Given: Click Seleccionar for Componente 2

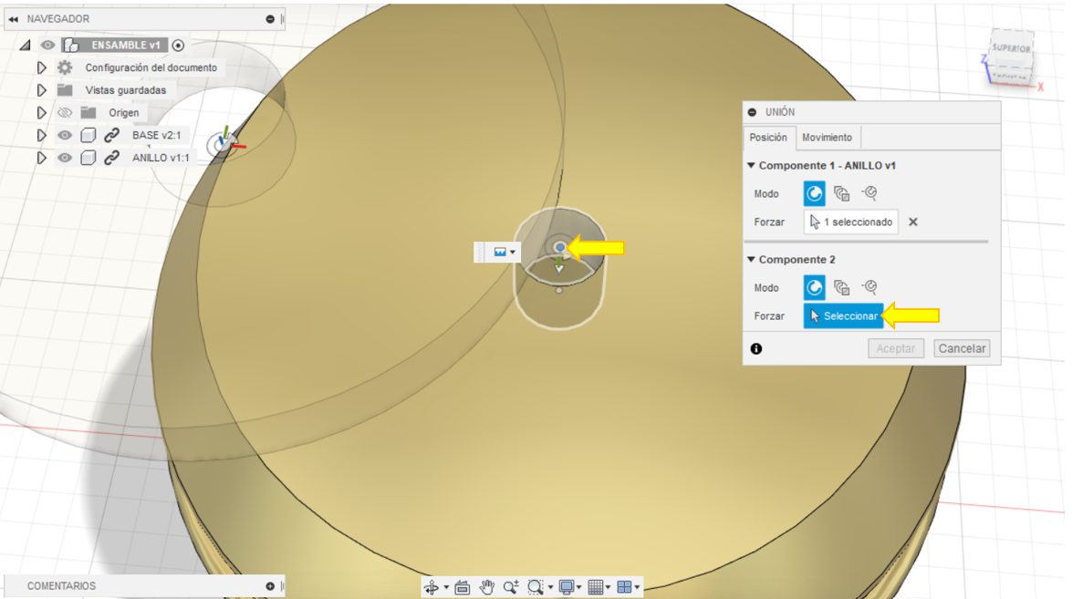Looking at the screenshot, I should (x=843, y=316).
